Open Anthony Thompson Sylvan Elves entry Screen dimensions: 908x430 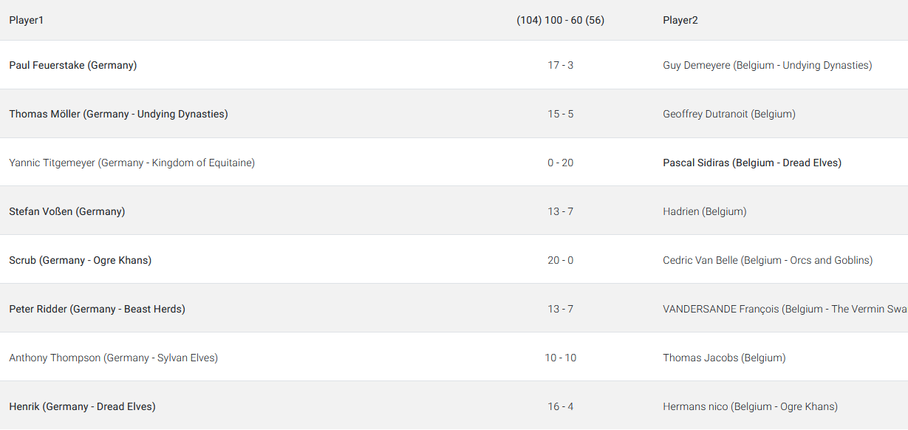pyautogui.click(x=114, y=358)
